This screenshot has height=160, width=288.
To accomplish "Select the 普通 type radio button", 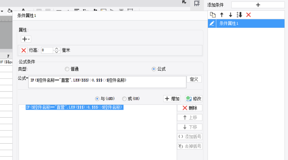I will (x=67, y=69).
